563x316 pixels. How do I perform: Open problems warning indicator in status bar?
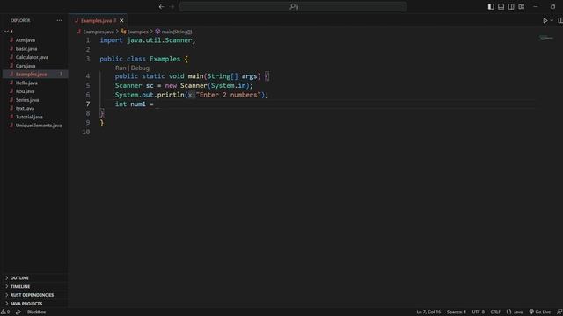pyautogui.click(x=5, y=312)
